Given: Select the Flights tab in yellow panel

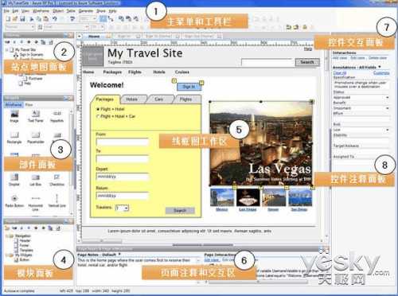Looking at the screenshot, I should click(x=186, y=99).
